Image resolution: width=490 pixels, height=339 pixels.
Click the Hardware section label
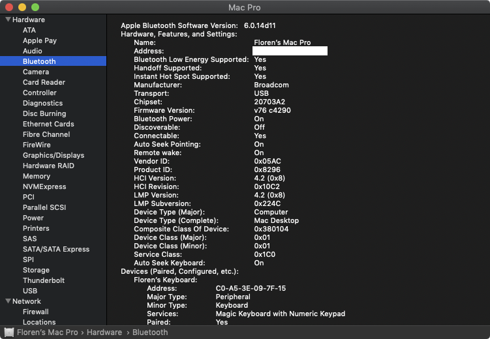29,20
